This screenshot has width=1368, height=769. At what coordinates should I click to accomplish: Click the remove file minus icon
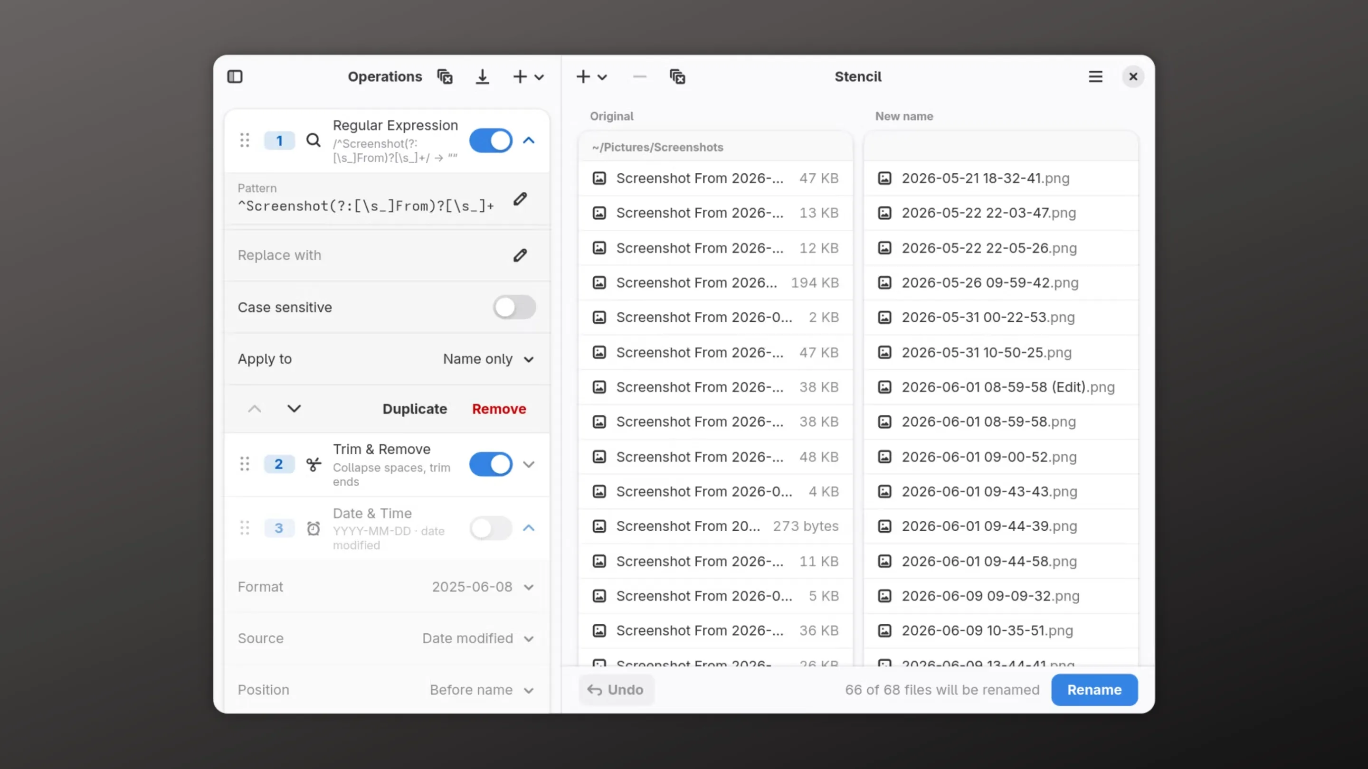pos(639,77)
